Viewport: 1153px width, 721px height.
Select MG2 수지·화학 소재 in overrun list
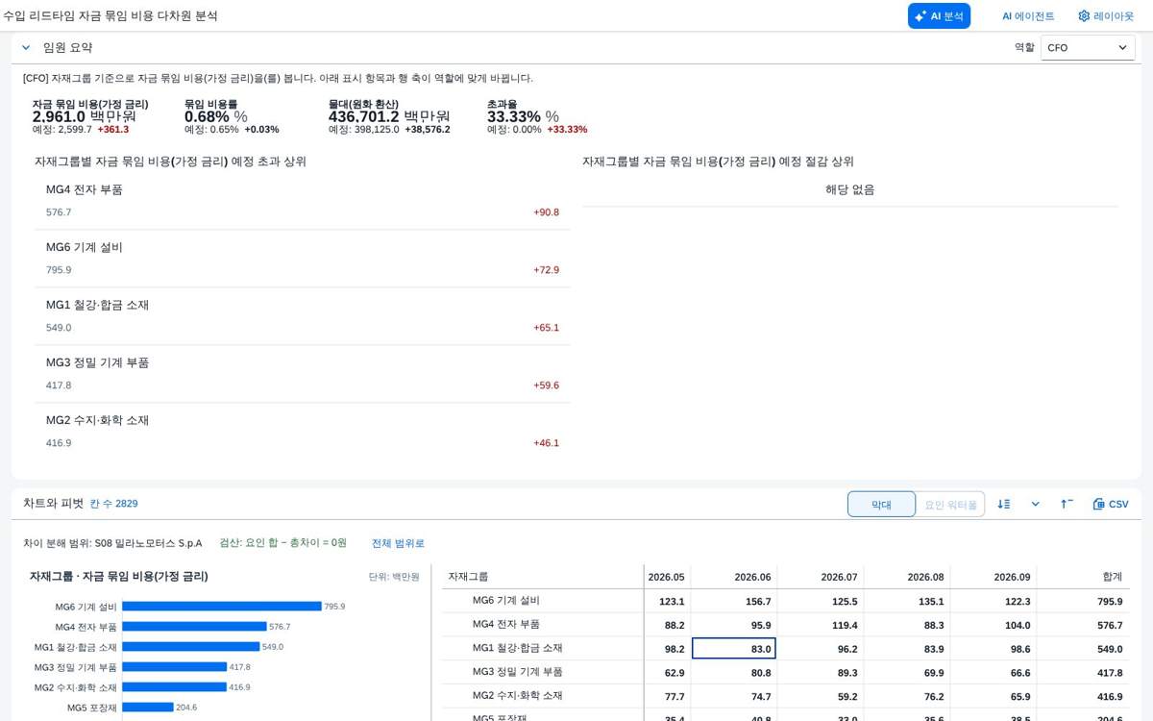click(x=303, y=432)
